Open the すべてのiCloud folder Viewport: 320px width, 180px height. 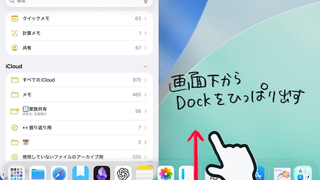79,80
